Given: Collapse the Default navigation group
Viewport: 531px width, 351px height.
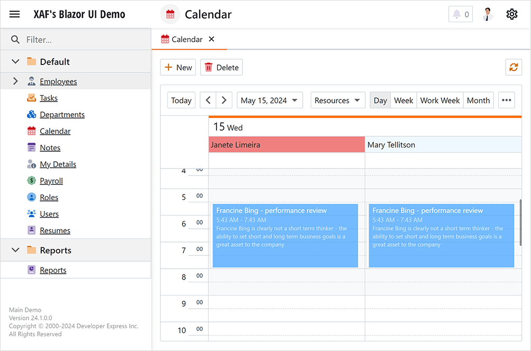Looking at the screenshot, I should pos(15,61).
